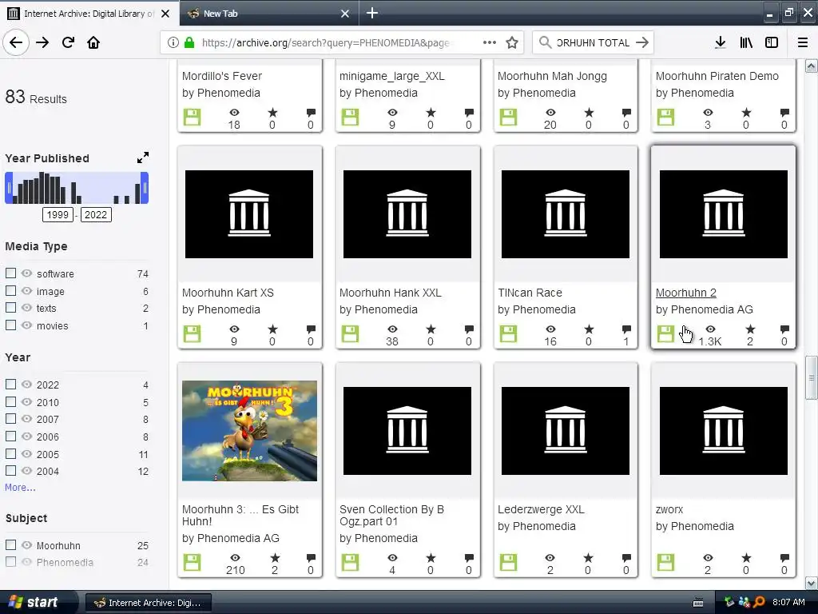
Task: Click the right year range slider handle
Action: (x=145, y=187)
